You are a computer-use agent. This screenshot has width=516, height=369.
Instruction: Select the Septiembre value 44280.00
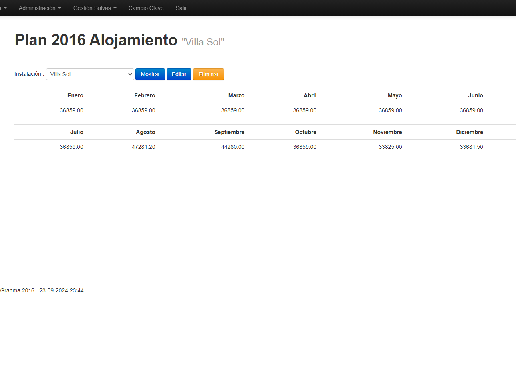coord(233,147)
